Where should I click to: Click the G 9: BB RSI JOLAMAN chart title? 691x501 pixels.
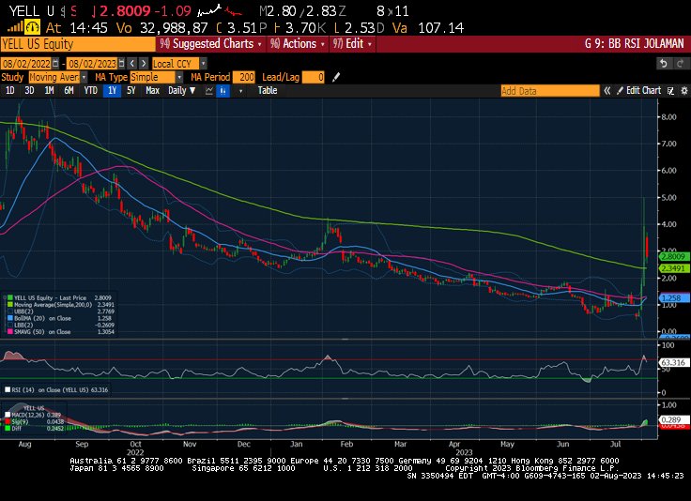[634, 43]
